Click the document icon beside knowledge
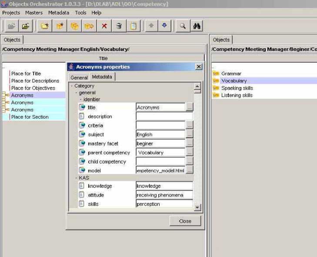 pos(81,186)
